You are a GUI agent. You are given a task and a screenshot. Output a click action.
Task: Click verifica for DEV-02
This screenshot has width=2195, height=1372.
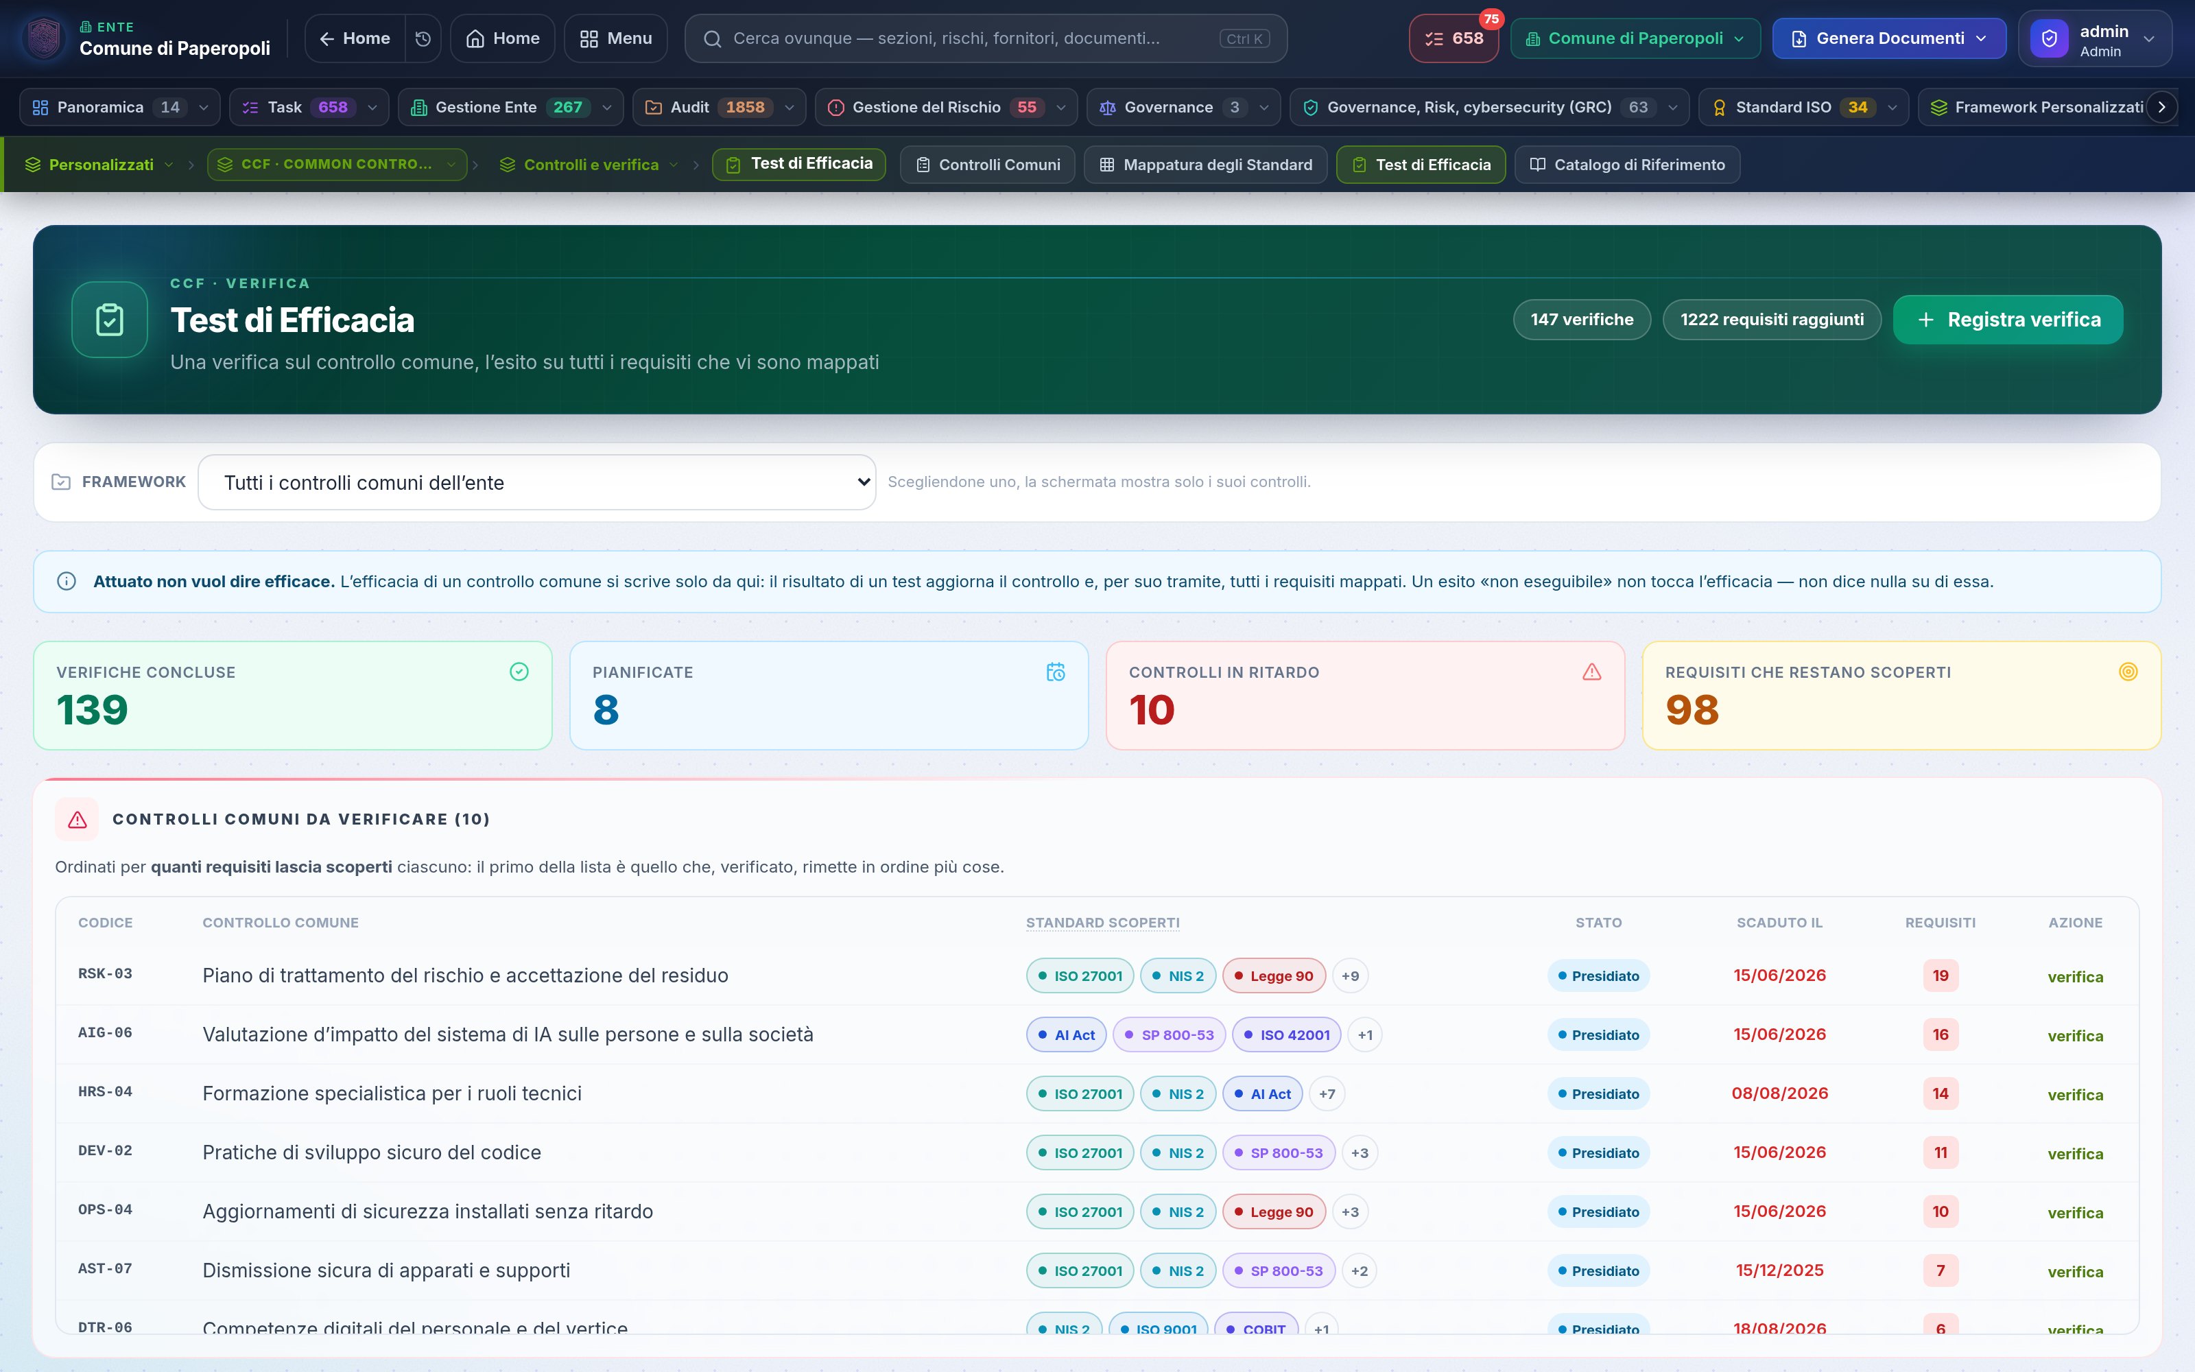(x=2074, y=1153)
